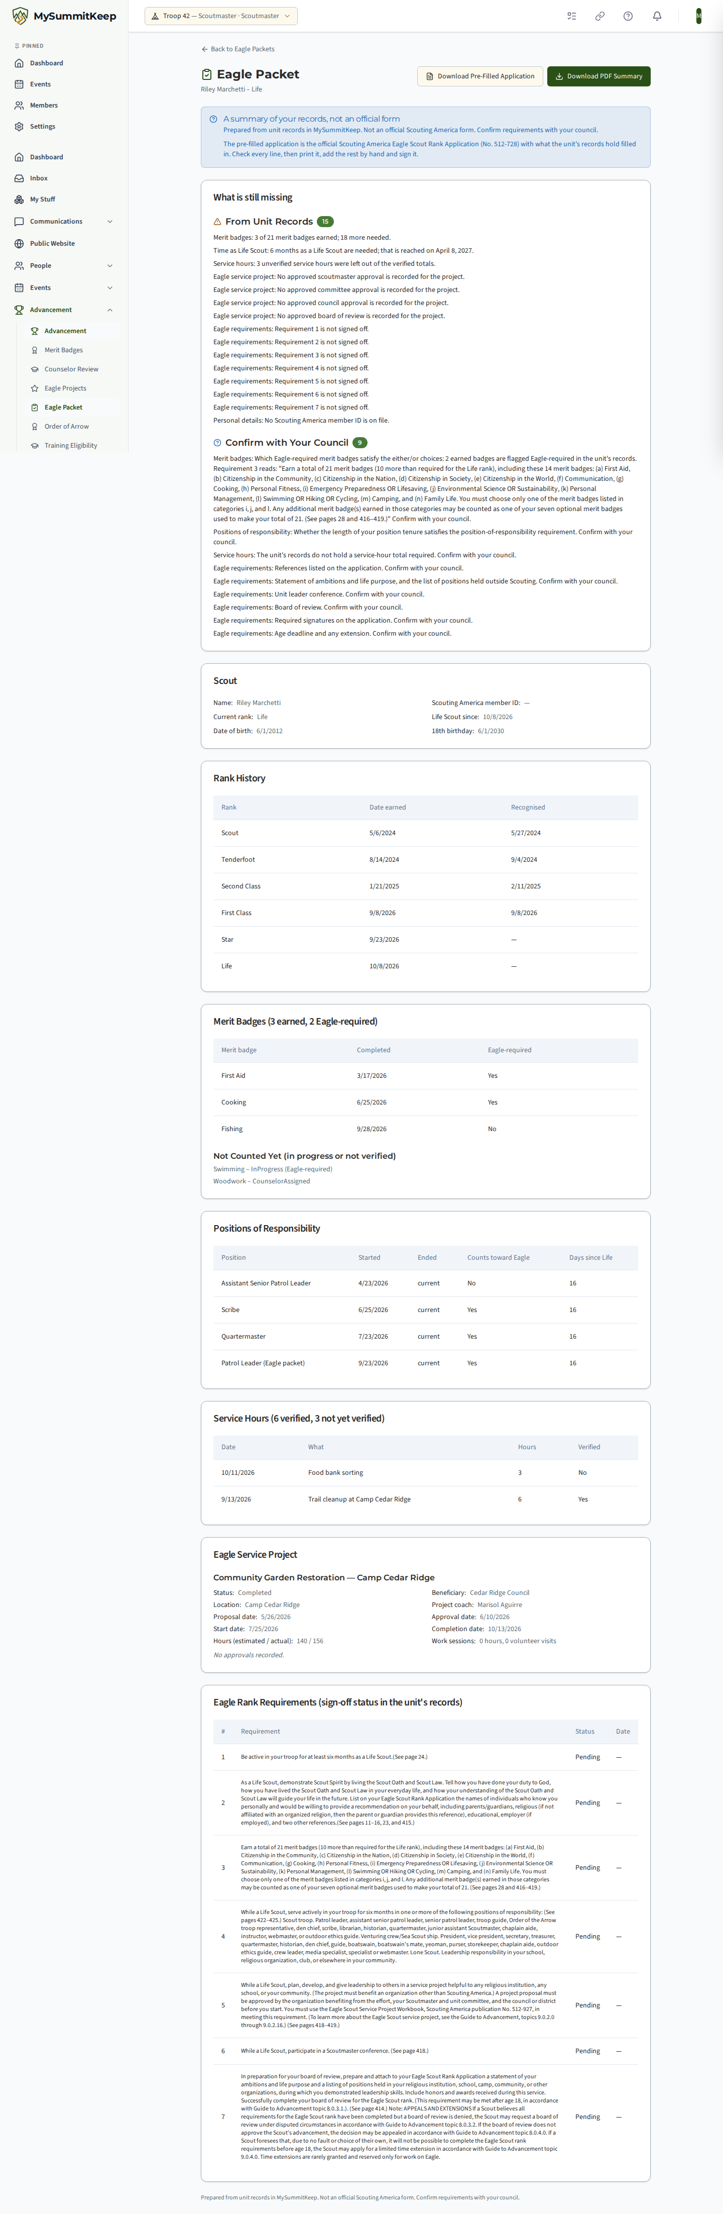The height and width of the screenshot is (2214, 723).
Task: Open Dashboard located above Inbox
Action: tap(64, 157)
